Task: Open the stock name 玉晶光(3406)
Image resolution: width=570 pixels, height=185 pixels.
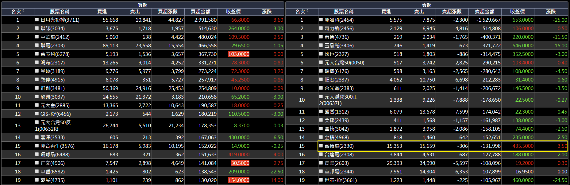Action: pos(339,45)
